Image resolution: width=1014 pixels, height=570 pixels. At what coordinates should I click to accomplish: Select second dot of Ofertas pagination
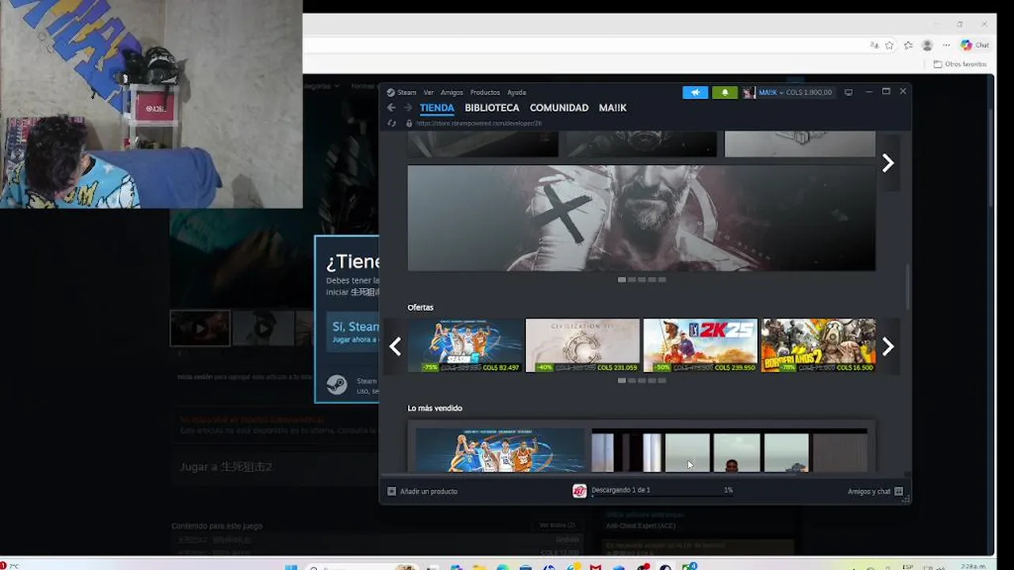tap(632, 381)
